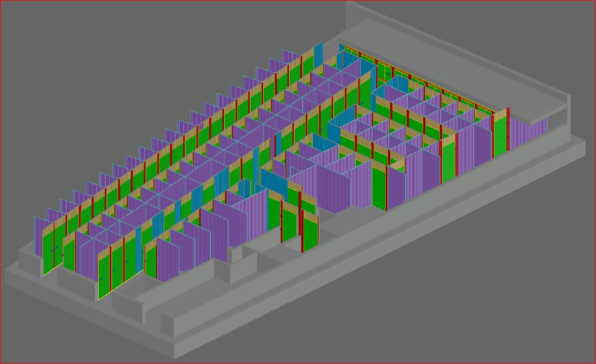The height and width of the screenshot is (364, 596).
Task: Click the gray step ledge along the front-left edge
Action: tap(33, 281)
